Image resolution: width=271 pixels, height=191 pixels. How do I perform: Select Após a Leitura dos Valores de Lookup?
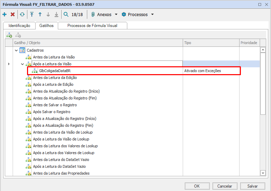[64, 153]
